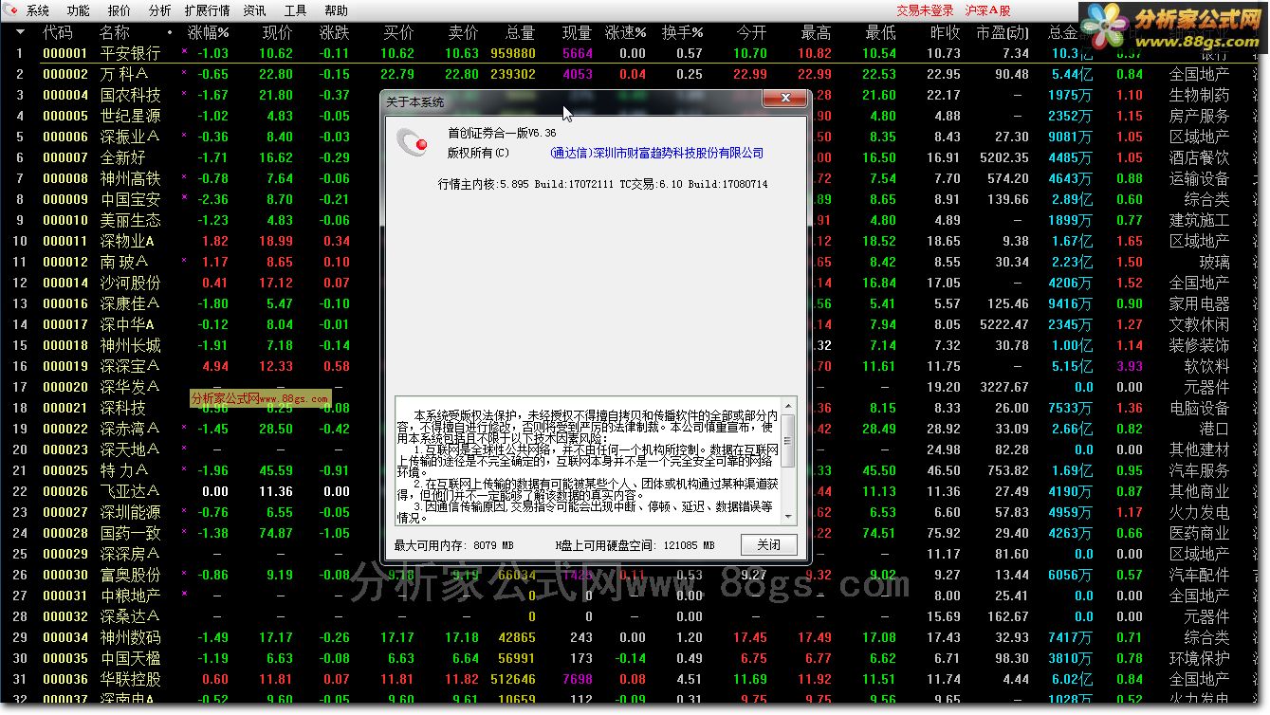Click scroll-down arrow of disclaimer text box
1270x715 pixels.
789,516
